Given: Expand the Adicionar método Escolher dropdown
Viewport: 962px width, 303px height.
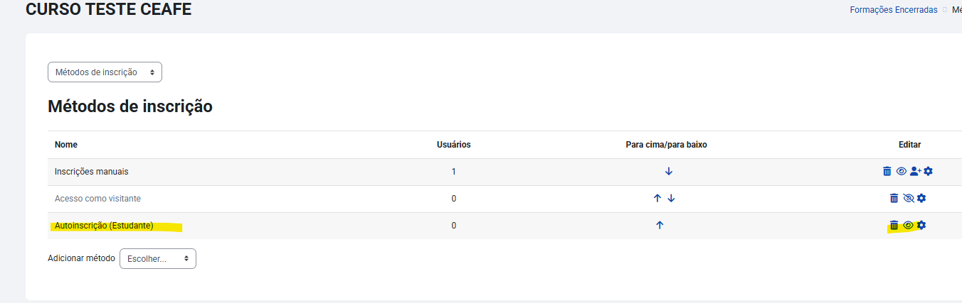Looking at the screenshot, I should pyautogui.click(x=158, y=259).
